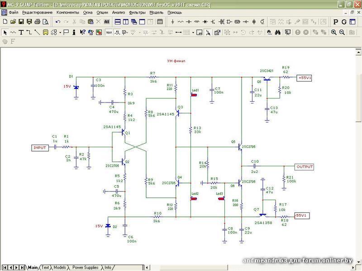Image resolution: width=362 pixels, height=271 pixels.
Task: Switch to the Power Supplies tab
Action: coord(85,267)
